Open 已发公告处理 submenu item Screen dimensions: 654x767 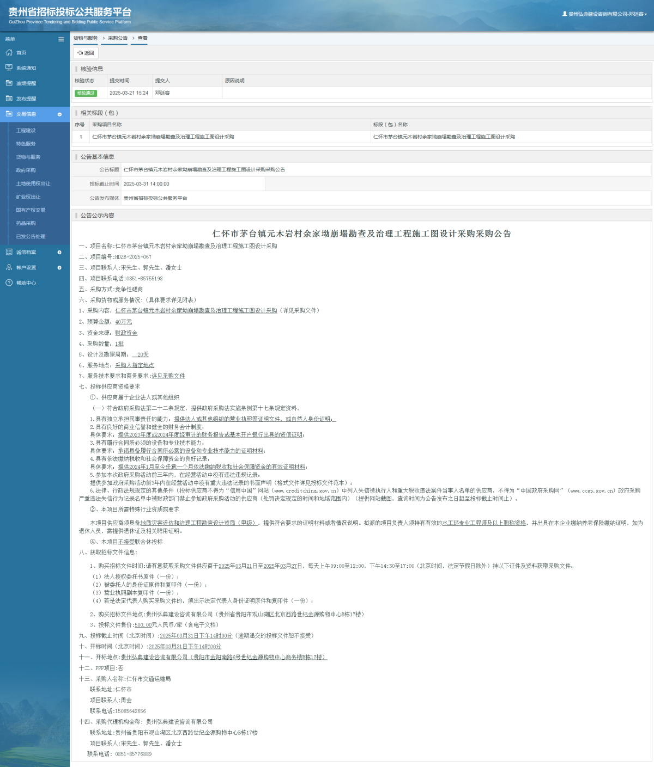pos(31,236)
